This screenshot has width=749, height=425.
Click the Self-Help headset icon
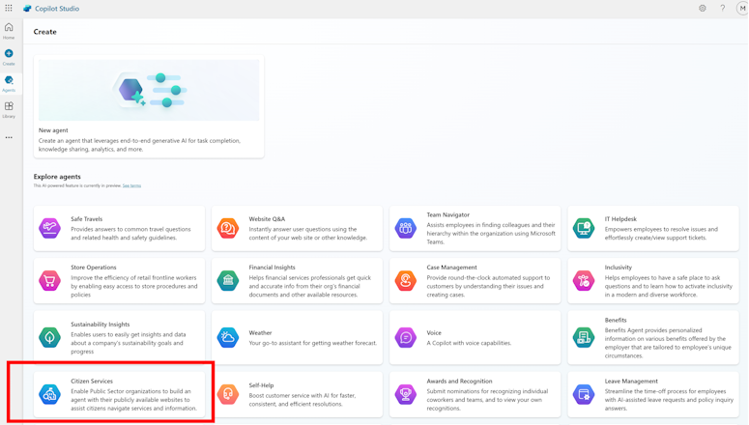(228, 394)
